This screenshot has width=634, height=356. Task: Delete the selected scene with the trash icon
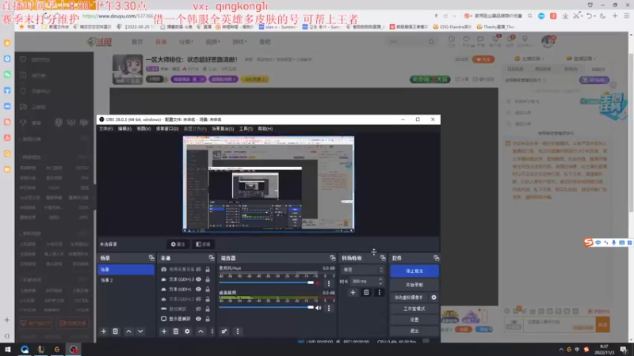click(x=115, y=331)
